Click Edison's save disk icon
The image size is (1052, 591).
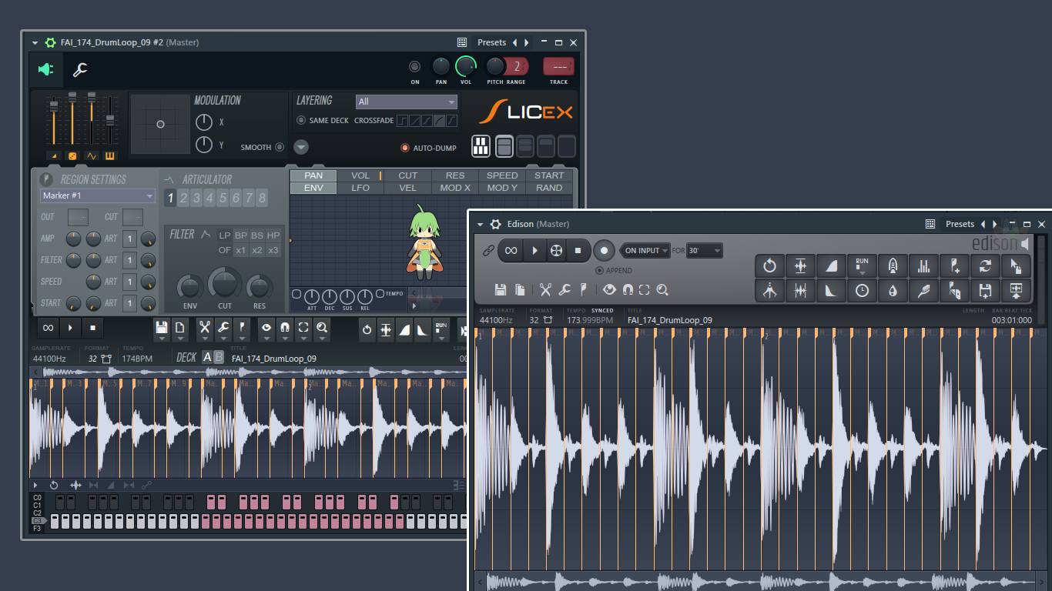[x=501, y=289]
